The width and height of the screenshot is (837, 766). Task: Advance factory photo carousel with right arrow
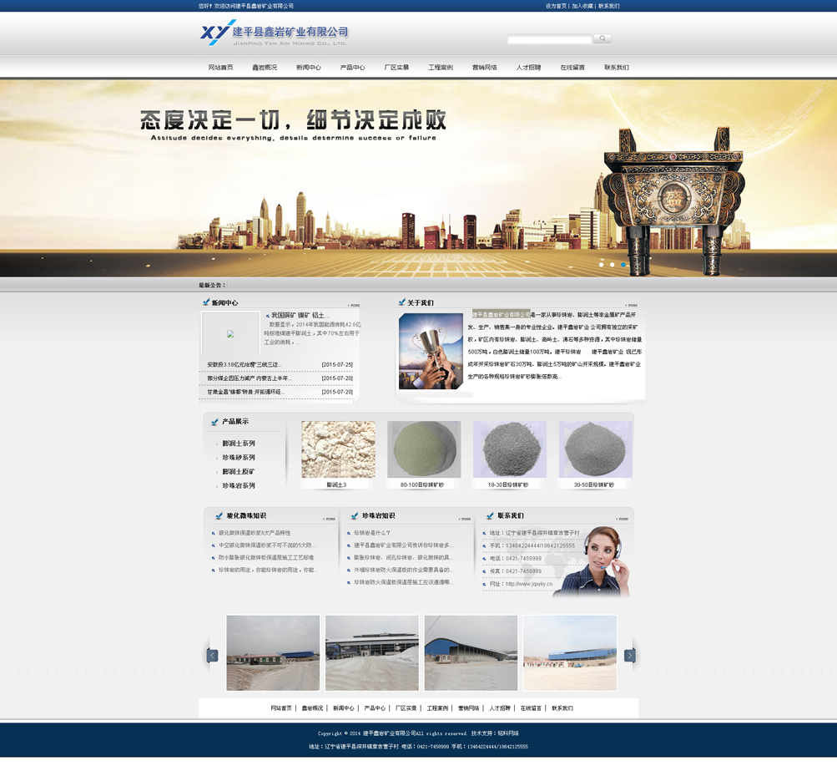coord(629,656)
